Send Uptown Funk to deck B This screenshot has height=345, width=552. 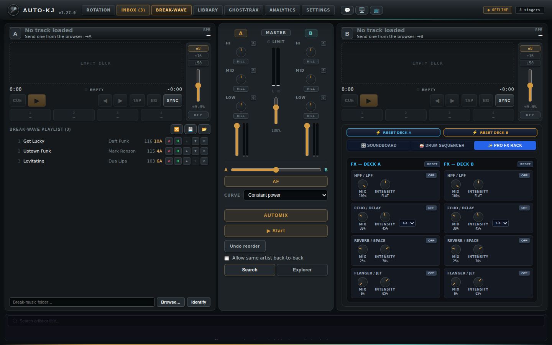(178, 151)
